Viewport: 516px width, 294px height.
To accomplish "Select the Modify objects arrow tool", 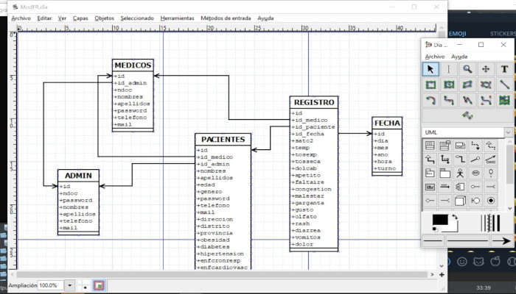I will click(x=430, y=68).
